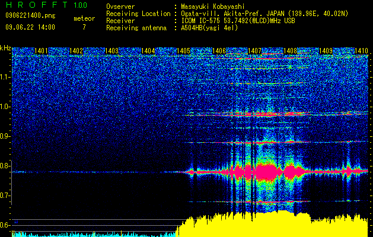Click the 1406 time marker
The width and height of the screenshot is (373, 237).
219,51
